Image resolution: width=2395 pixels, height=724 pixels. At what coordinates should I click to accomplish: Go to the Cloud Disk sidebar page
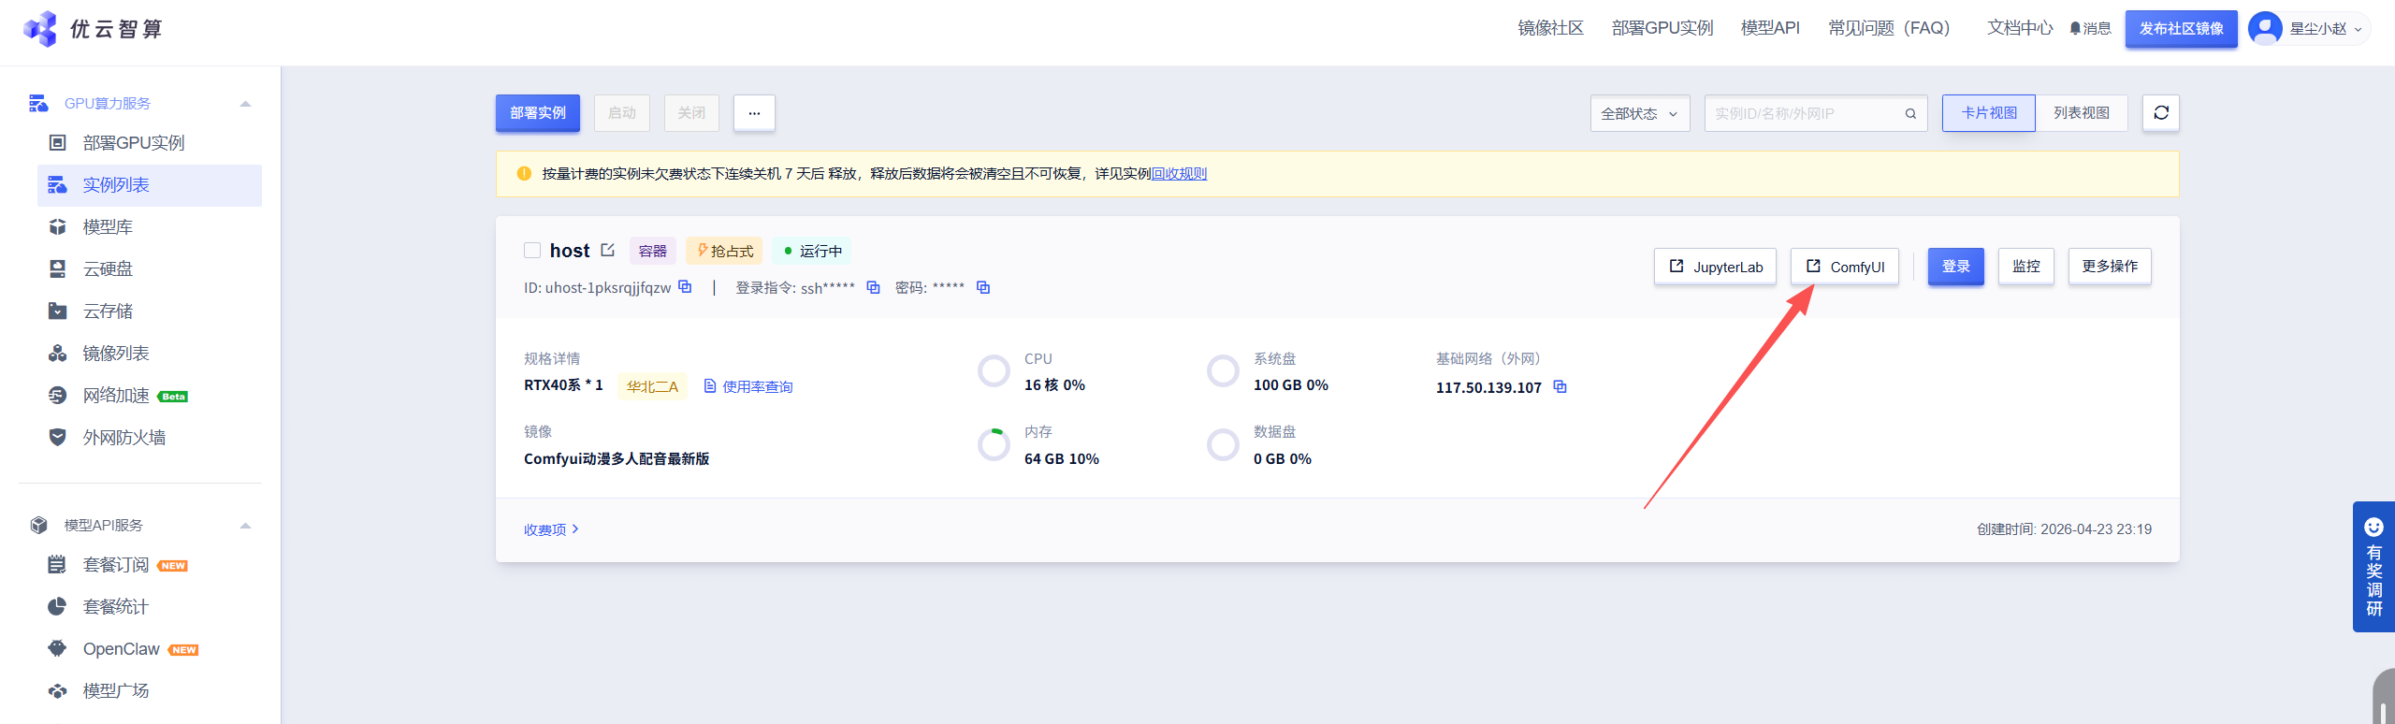108,269
